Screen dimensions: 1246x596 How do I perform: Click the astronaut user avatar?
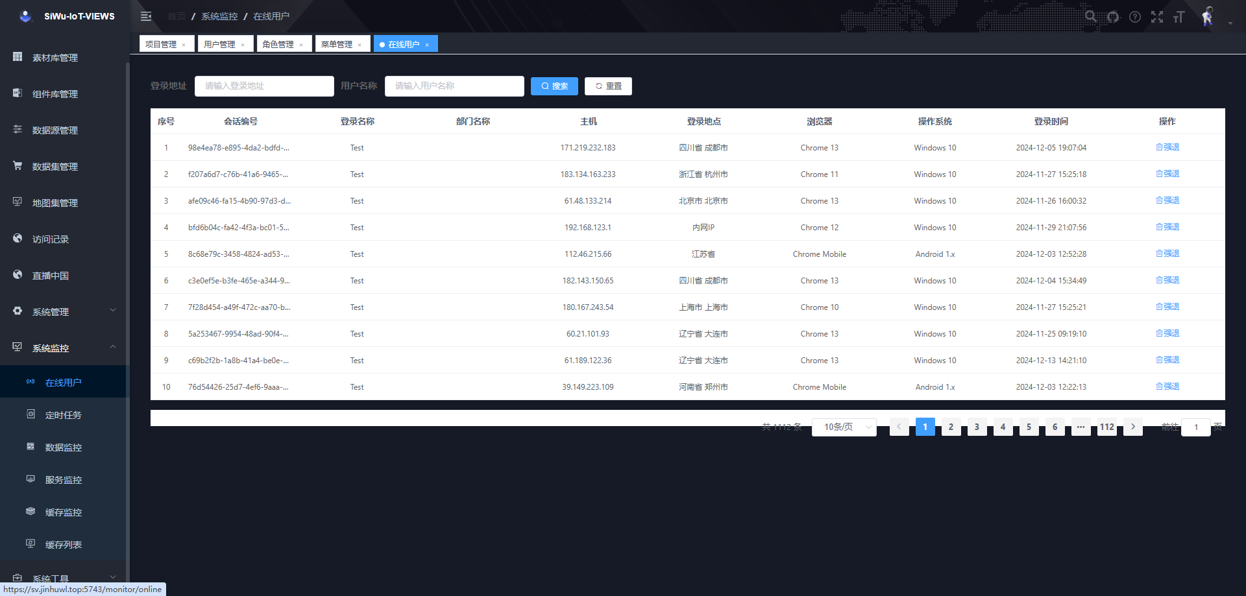coord(1207,17)
